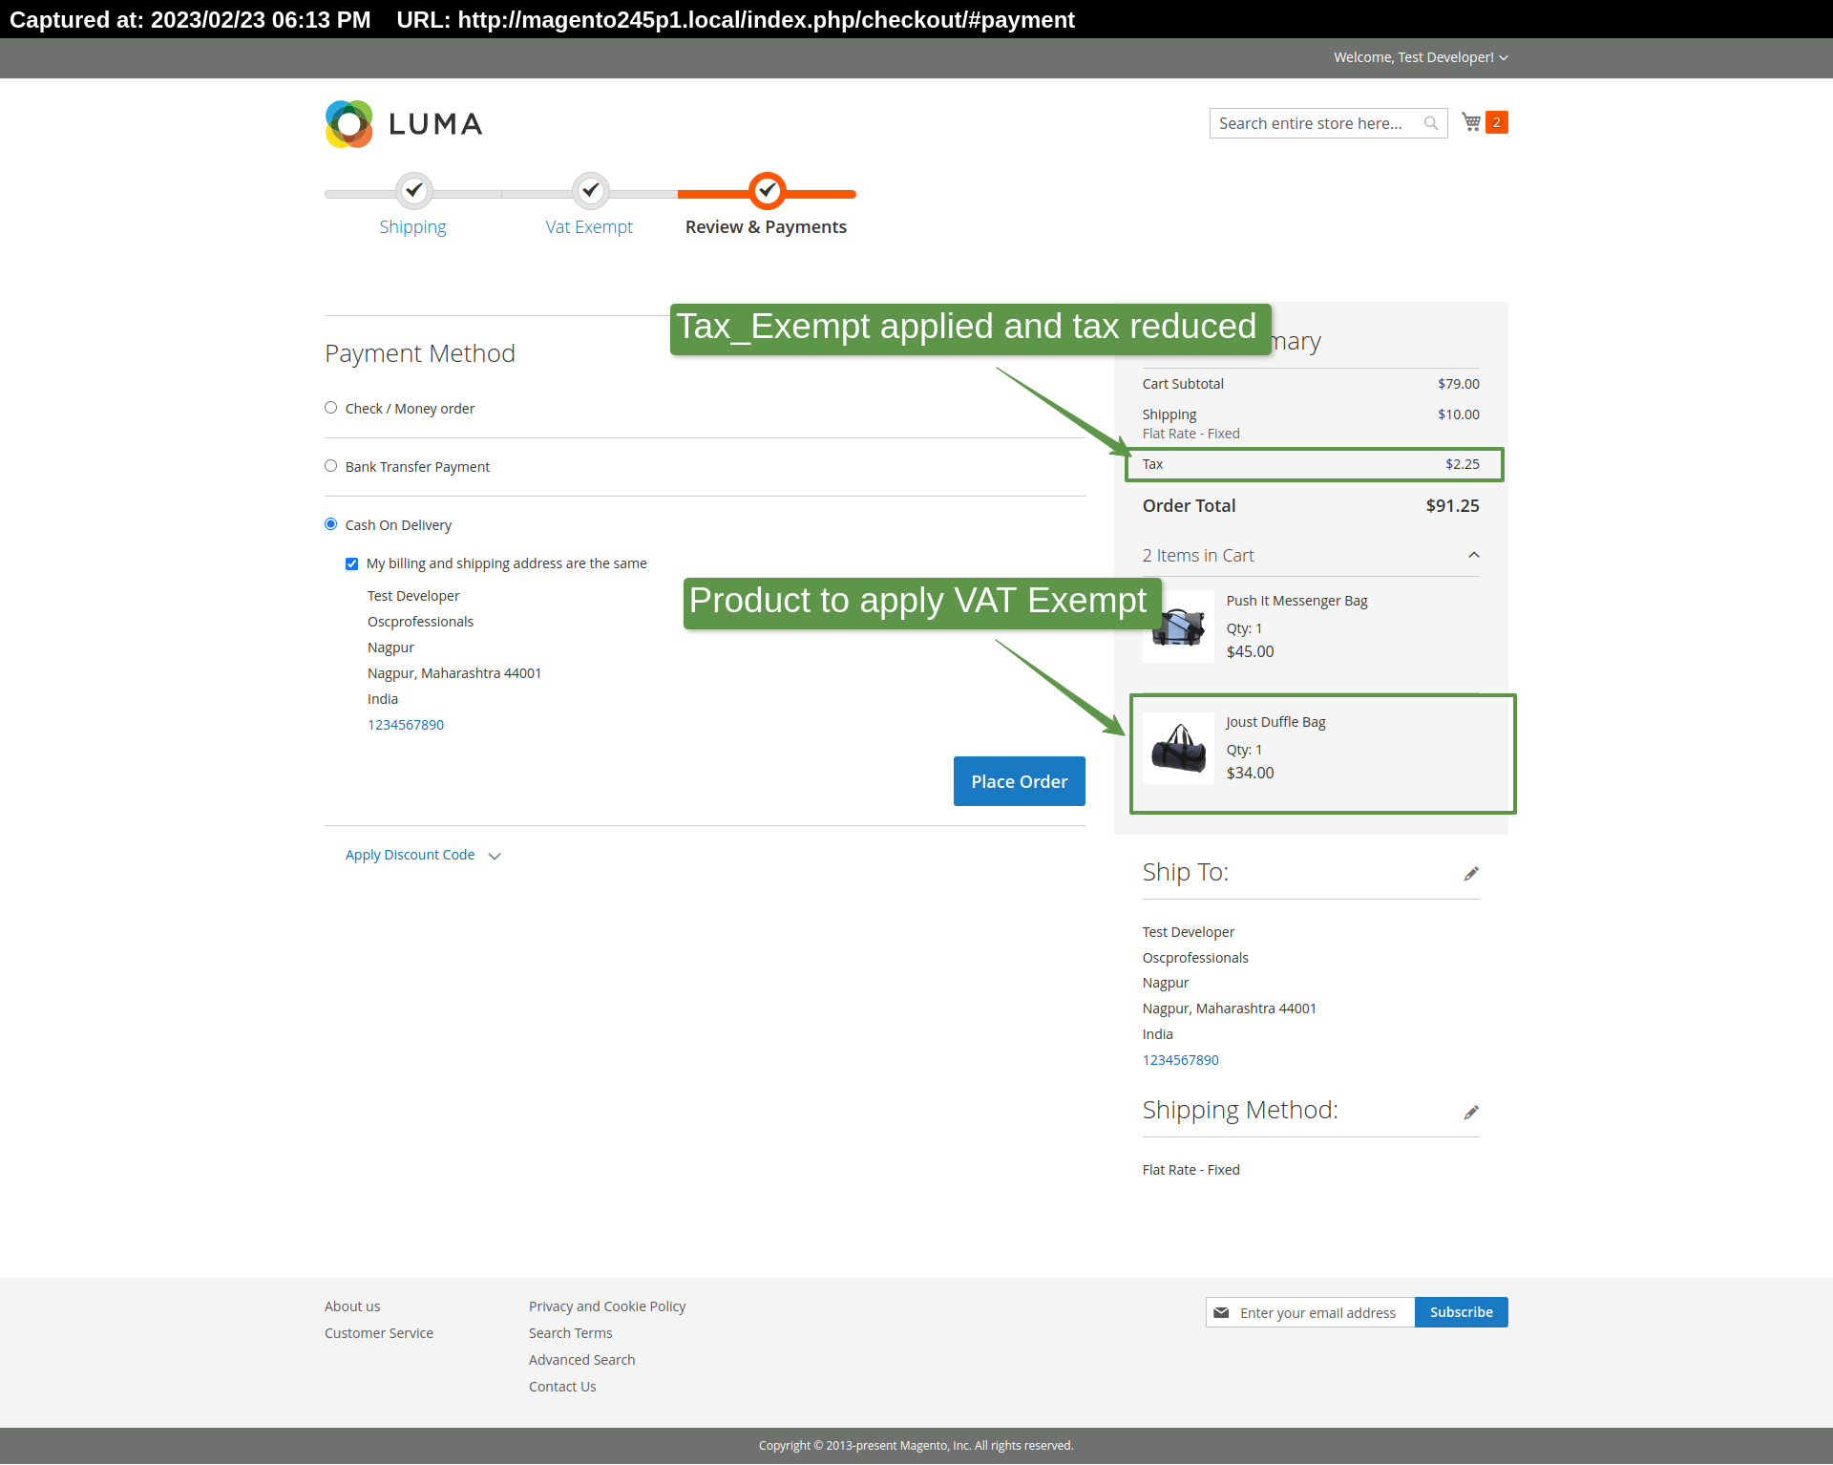Click the Place Order button
Viewport: 1833px width, 1465px height.
tap(1019, 779)
